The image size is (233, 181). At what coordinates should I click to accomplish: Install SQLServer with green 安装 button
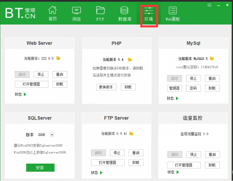pyautogui.click(x=40, y=168)
